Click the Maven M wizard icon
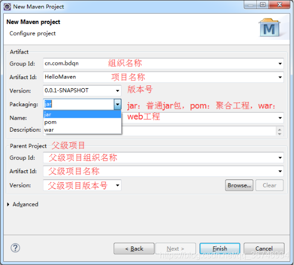 pyautogui.click(x=269, y=28)
